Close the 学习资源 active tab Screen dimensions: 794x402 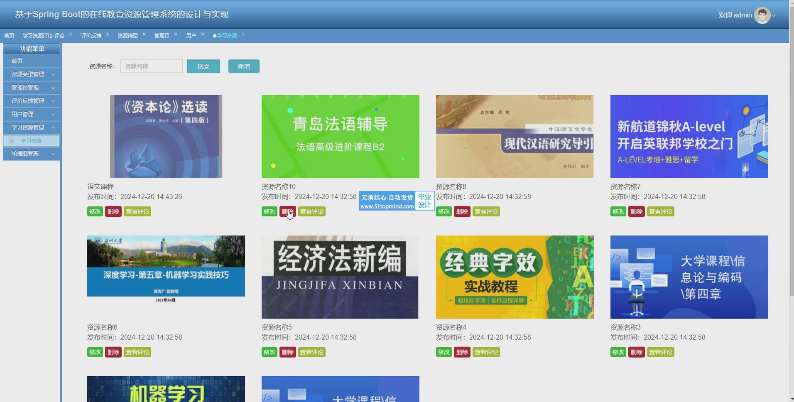coord(243,34)
